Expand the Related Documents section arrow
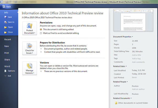The image size is (158, 108). pos(131,98)
